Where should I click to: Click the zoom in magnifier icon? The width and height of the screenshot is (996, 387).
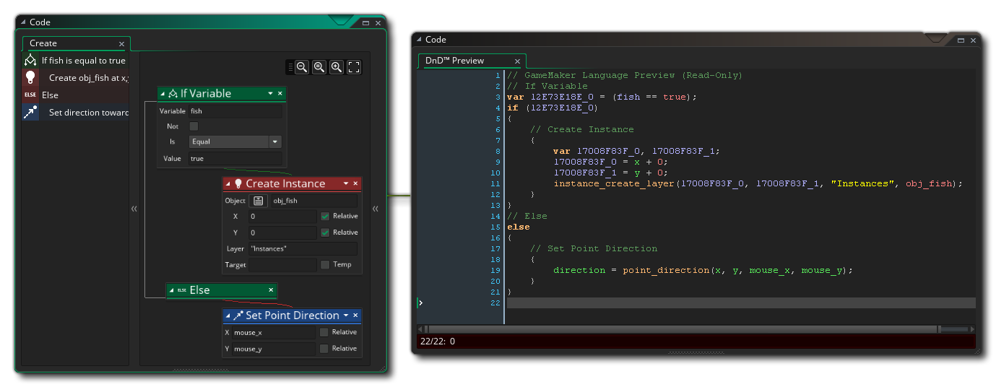point(337,67)
